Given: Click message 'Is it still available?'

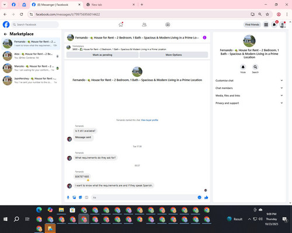Looking at the screenshot, I should (x=85, y=131).
